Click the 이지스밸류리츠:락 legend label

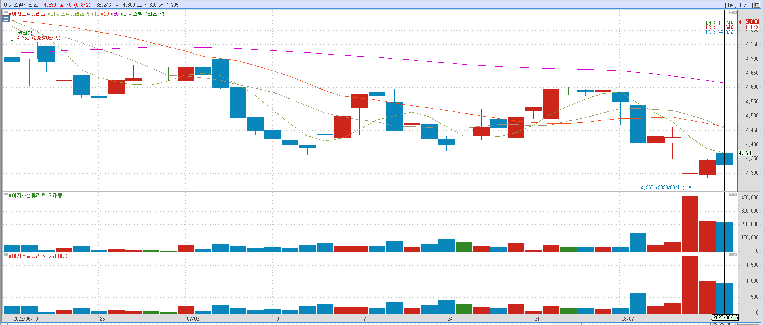pyautogui.click(x=144, y=14)
